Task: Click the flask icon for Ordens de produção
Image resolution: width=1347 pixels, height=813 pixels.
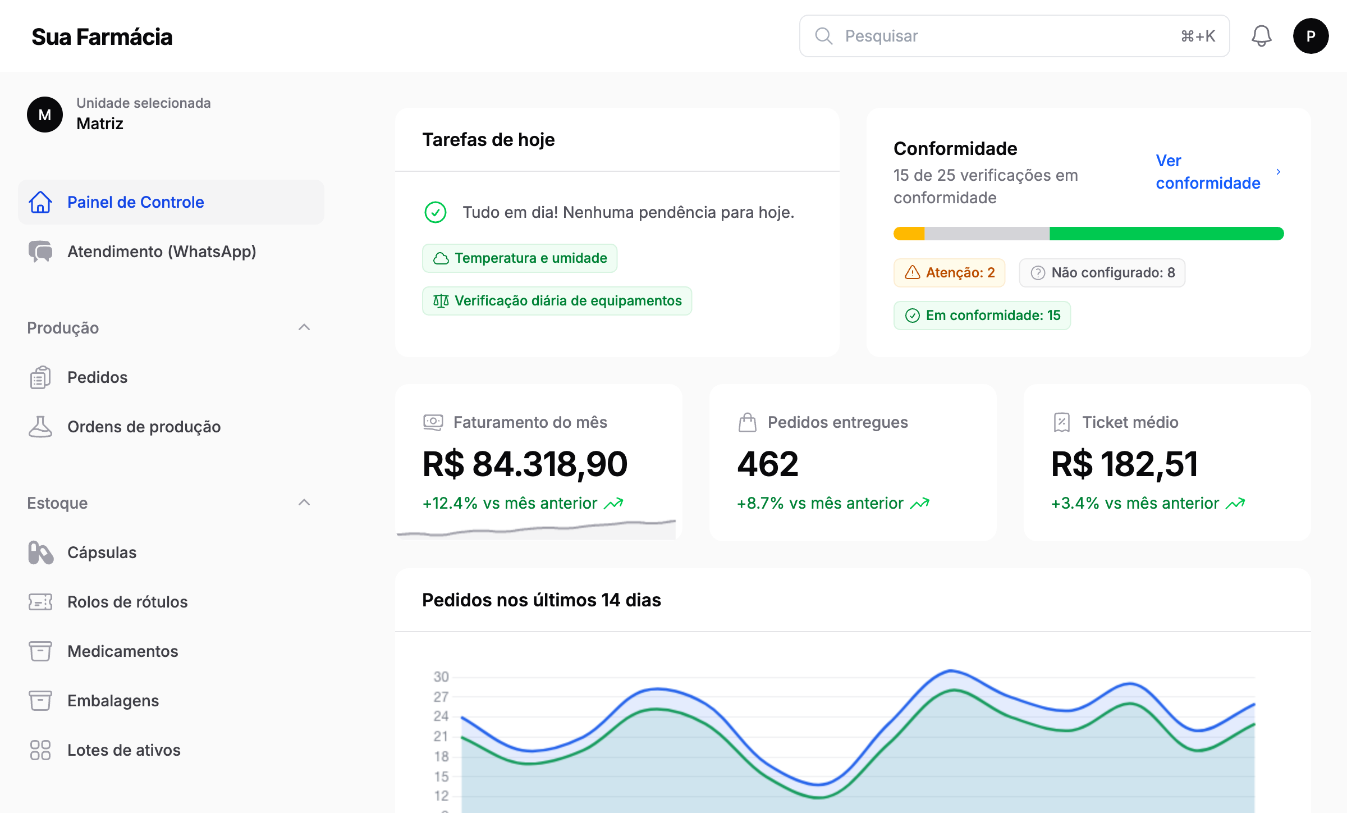Action: pyautogui.click(x=40, y=427)
